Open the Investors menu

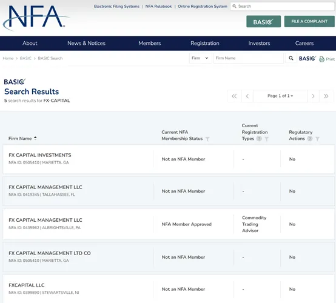(x=259, y=43)
